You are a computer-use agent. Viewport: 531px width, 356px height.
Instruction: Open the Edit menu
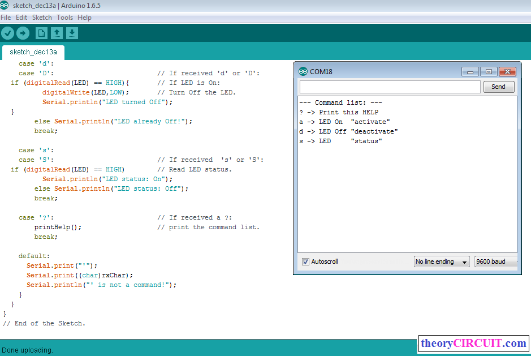(x=21, y=18)
